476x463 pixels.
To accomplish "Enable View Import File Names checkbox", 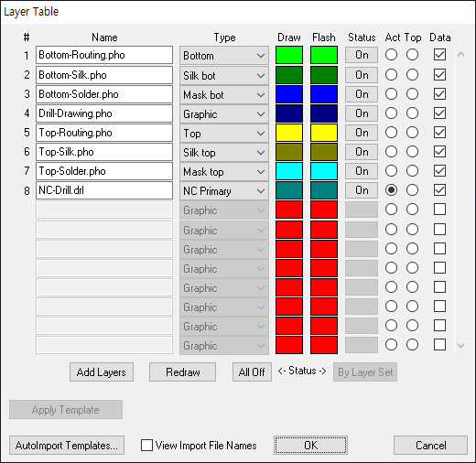I will 146,445.
